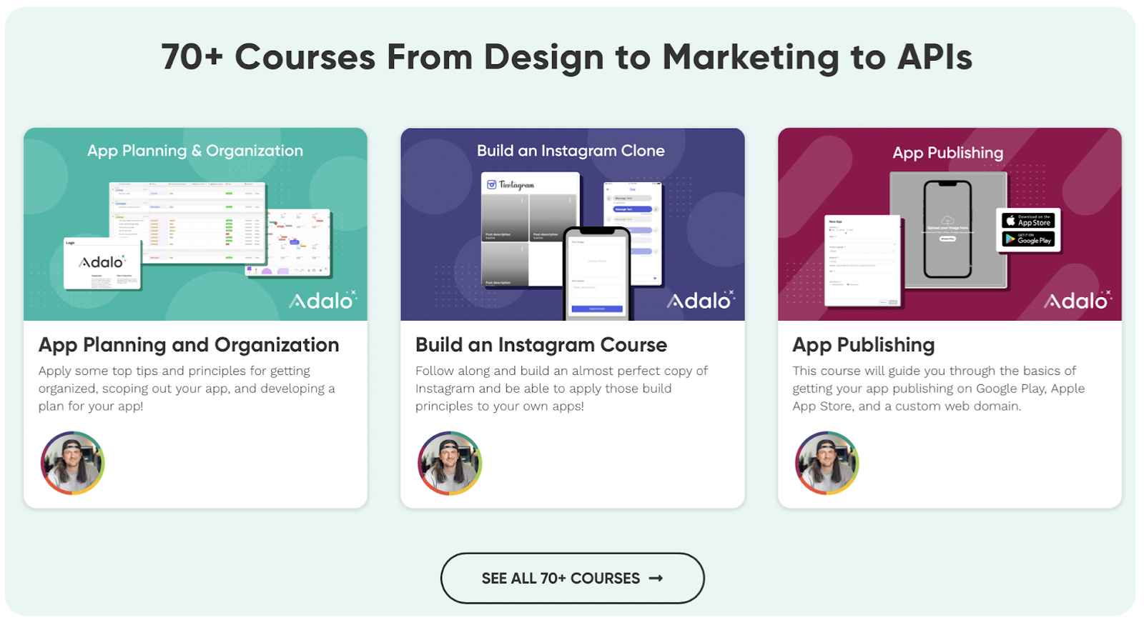Click Instagram course description text
The image size is (1144, 625).
(x=561, y=389)
